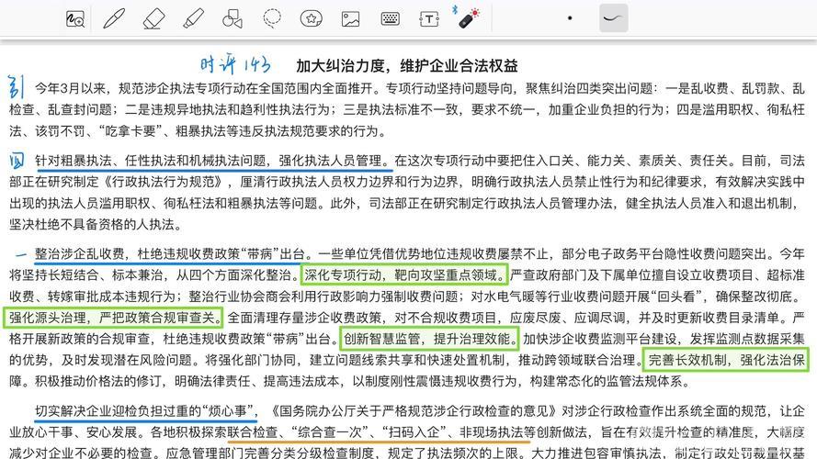Viewport: 817px width, 459px height.
Task: Click the phrase 全面清理存量涉企收费政策
Action: tap(304, 318)
